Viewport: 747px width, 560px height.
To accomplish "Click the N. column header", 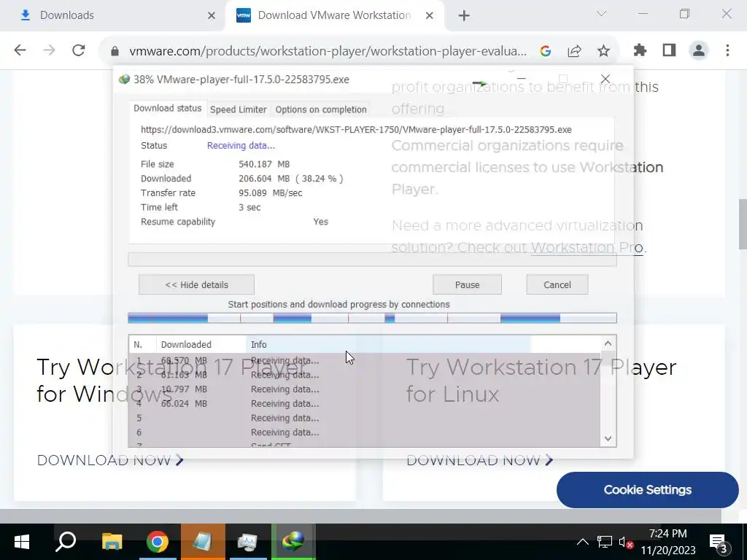I will [x=142, y=344].
